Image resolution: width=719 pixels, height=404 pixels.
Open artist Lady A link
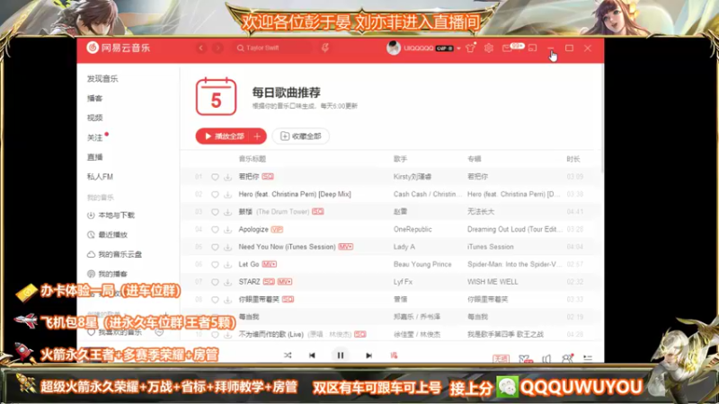404,247
